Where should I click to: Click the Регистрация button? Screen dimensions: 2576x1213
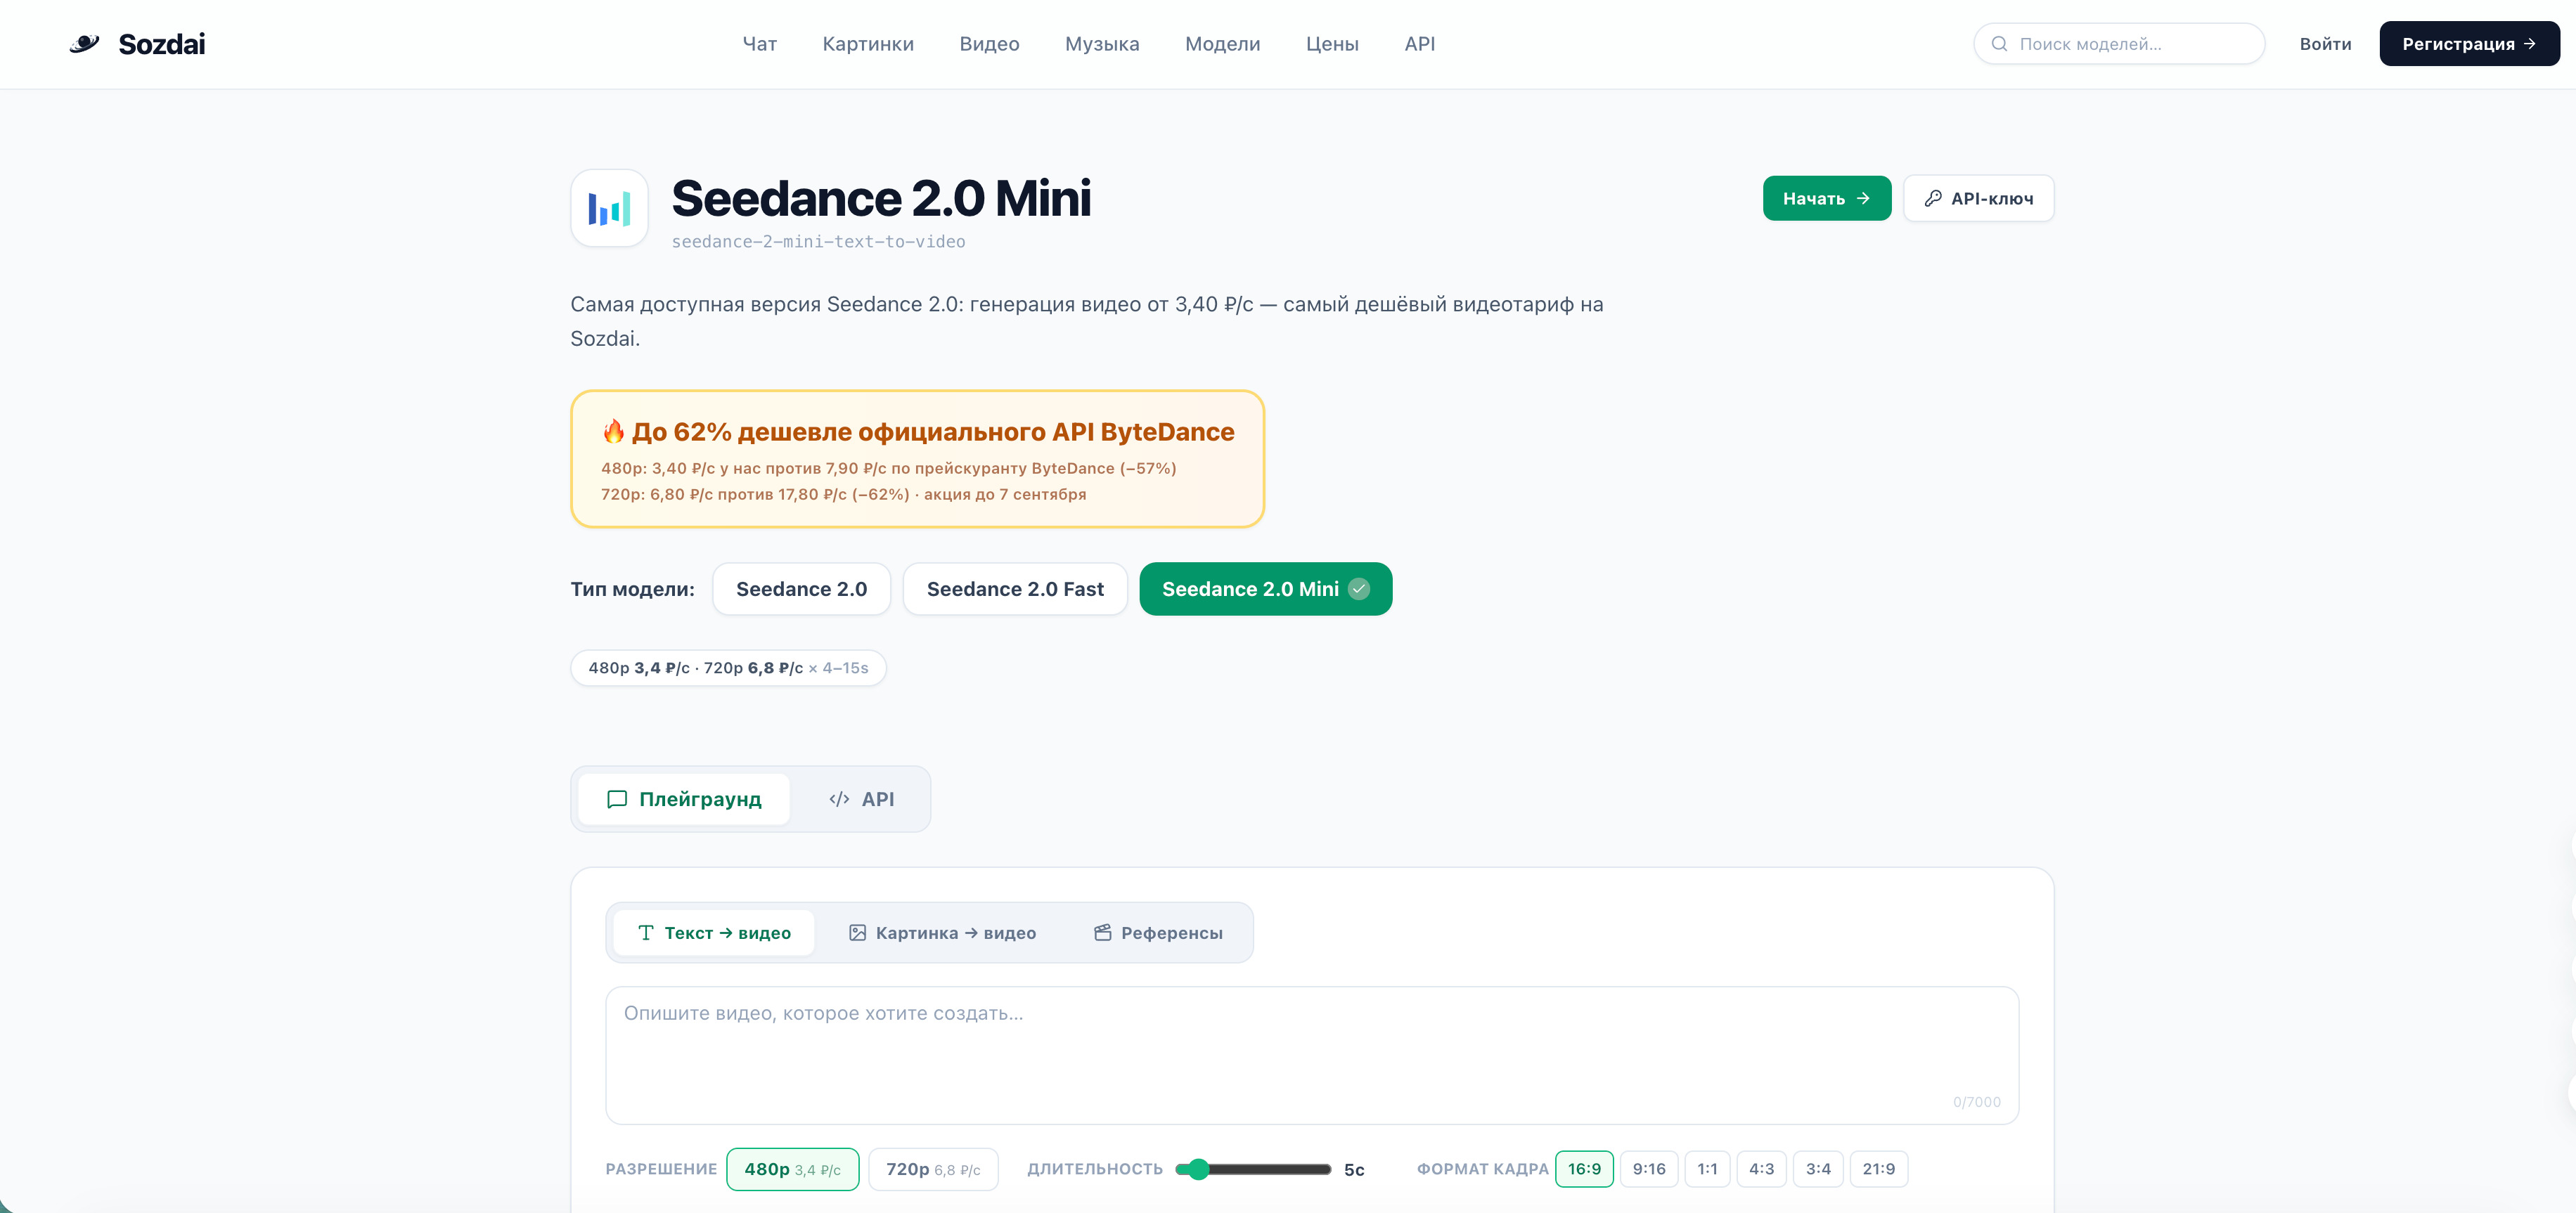[2469, 44]
